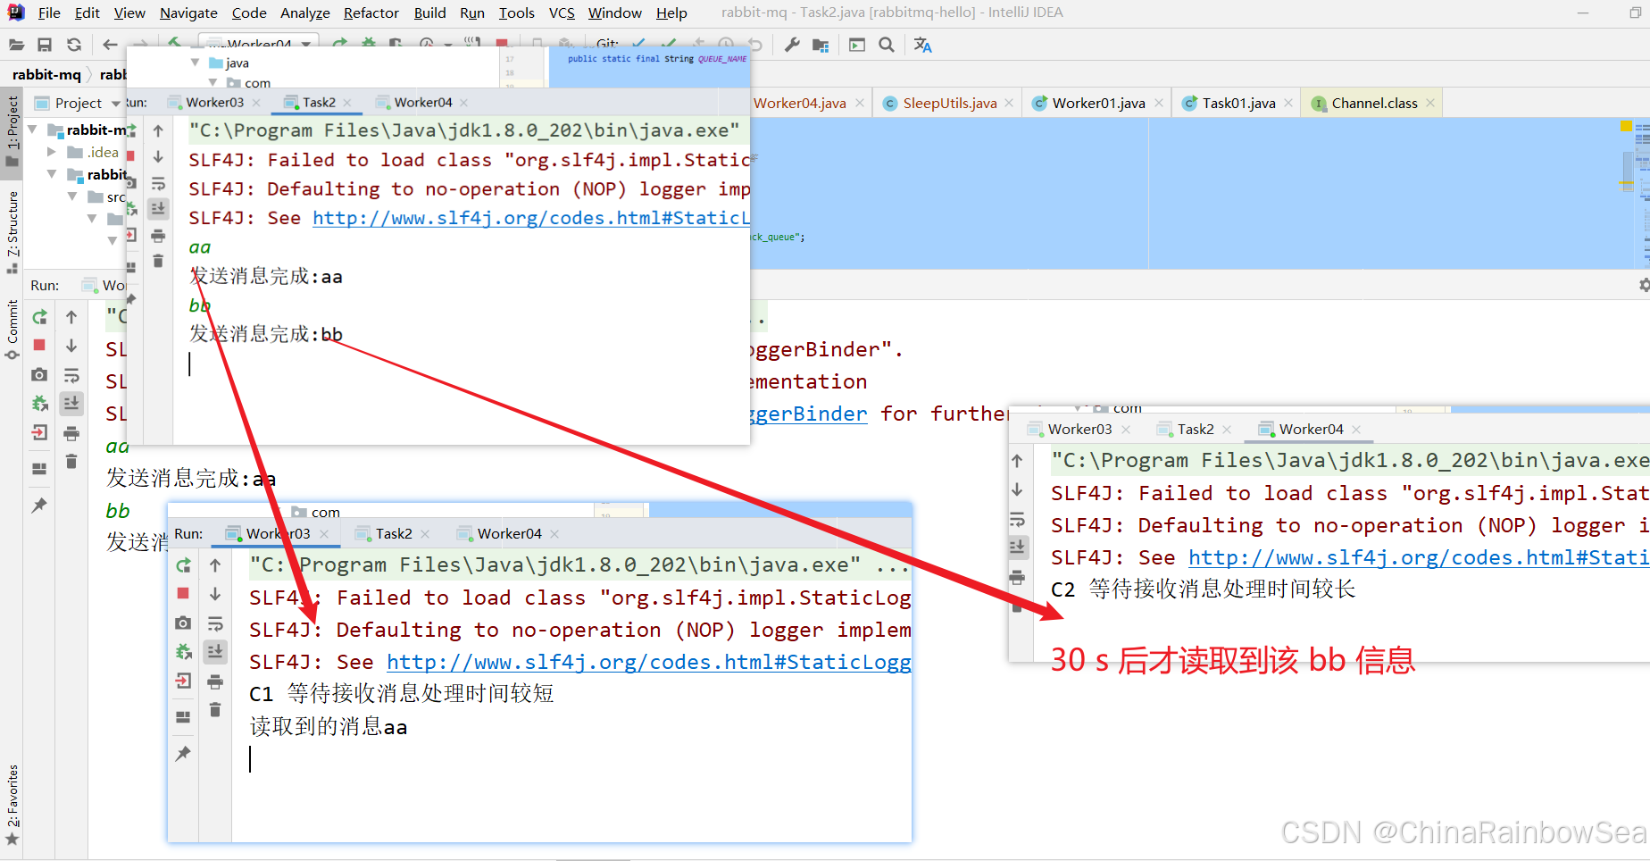
Task: Open the Structure side tool window
Action: 12,230
